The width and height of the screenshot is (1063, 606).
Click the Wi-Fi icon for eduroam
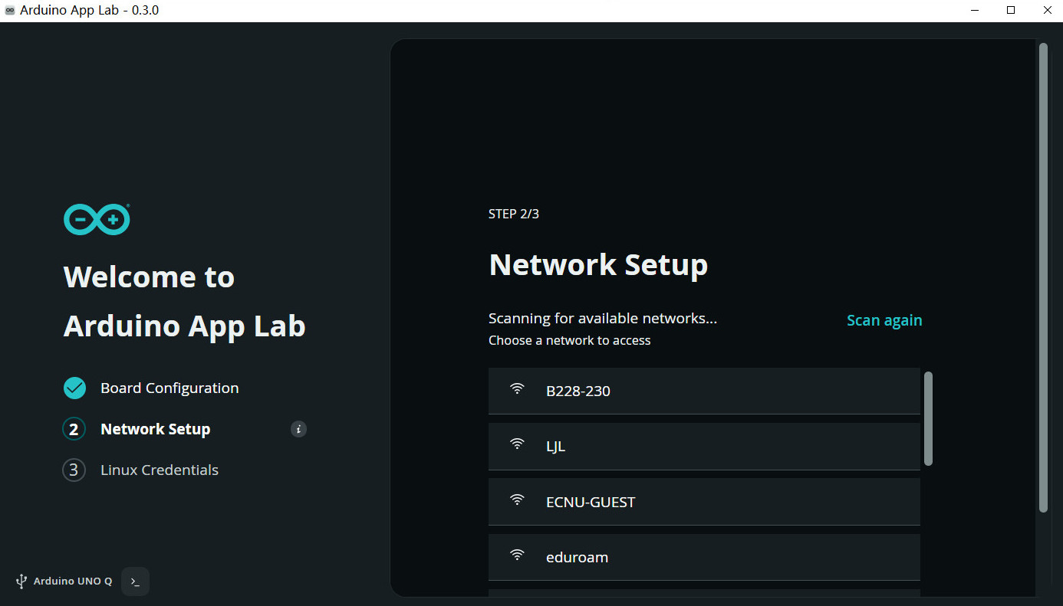coord(518,555)
